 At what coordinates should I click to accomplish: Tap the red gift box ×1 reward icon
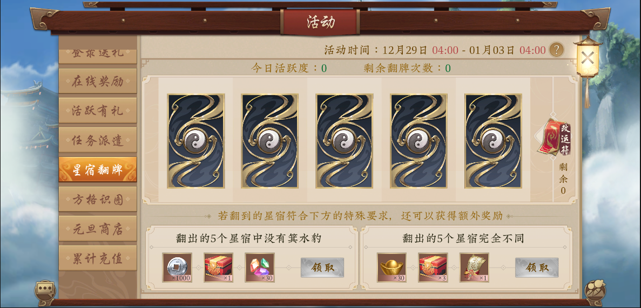(x=218, y=268)
